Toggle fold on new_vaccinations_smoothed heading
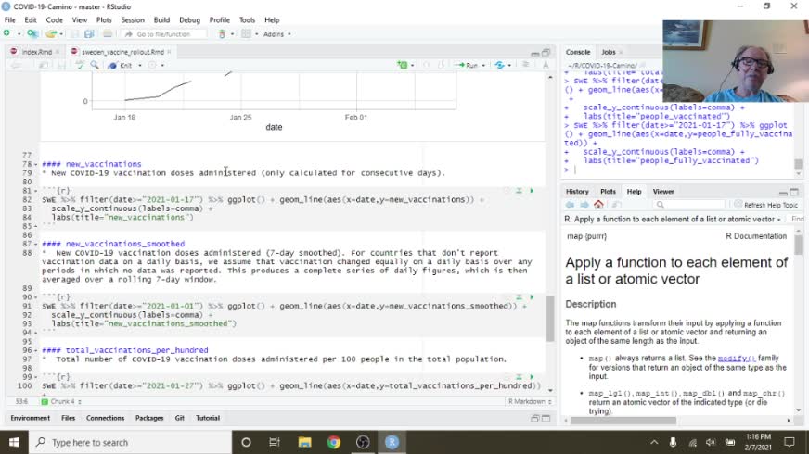This screenshot has height=454, width=809. pyautogui.click(x=34, y=244)
